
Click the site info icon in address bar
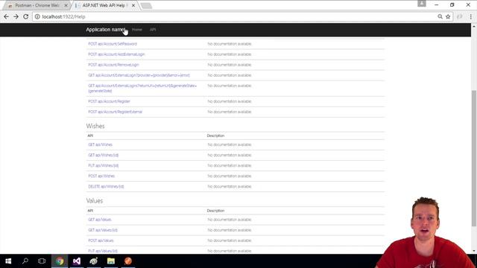click(37, 16)
